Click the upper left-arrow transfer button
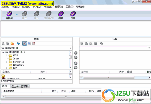The width and height of the screenshot is (151, 104). coord(76,63)
